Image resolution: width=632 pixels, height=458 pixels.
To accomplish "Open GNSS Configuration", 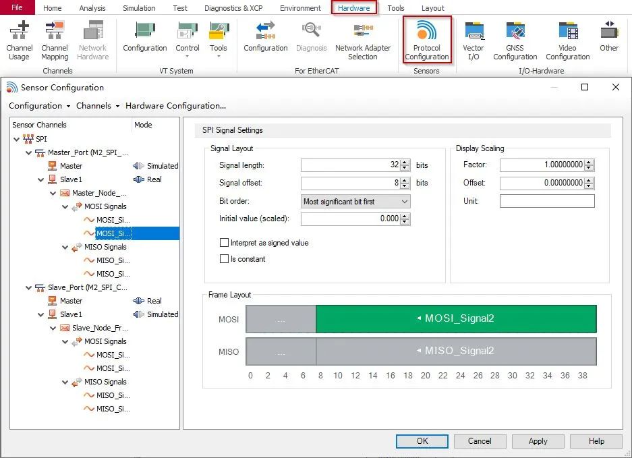I will 515,40.
